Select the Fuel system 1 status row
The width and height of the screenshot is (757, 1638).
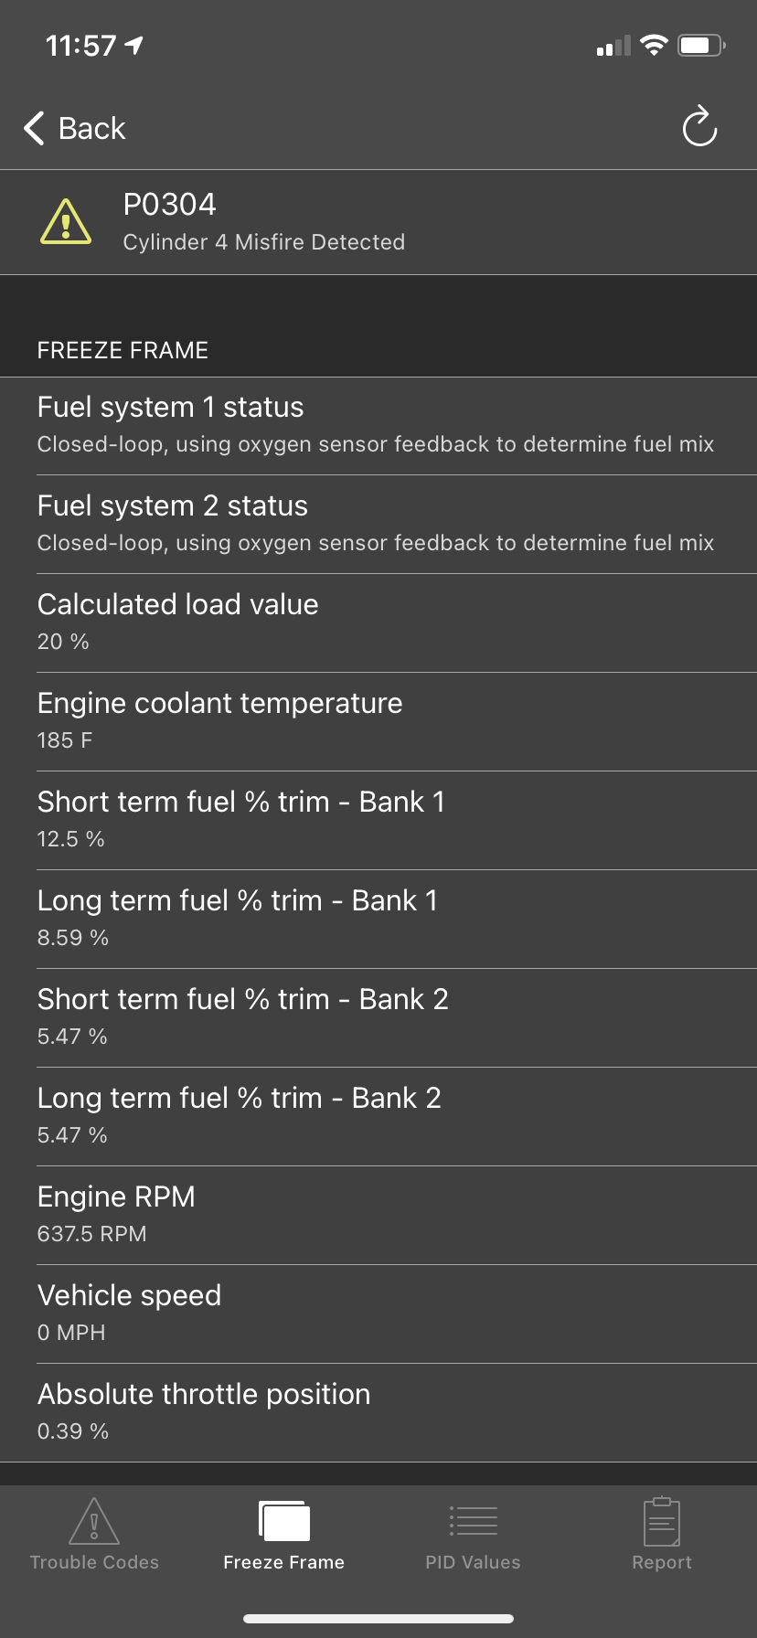378,425
